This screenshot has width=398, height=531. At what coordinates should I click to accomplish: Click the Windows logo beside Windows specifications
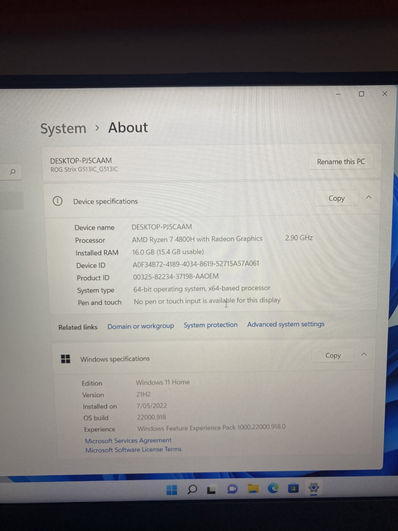tap(66, 359)
